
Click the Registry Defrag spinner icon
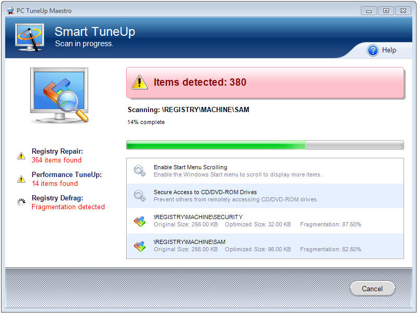click(x=21, y=202)
